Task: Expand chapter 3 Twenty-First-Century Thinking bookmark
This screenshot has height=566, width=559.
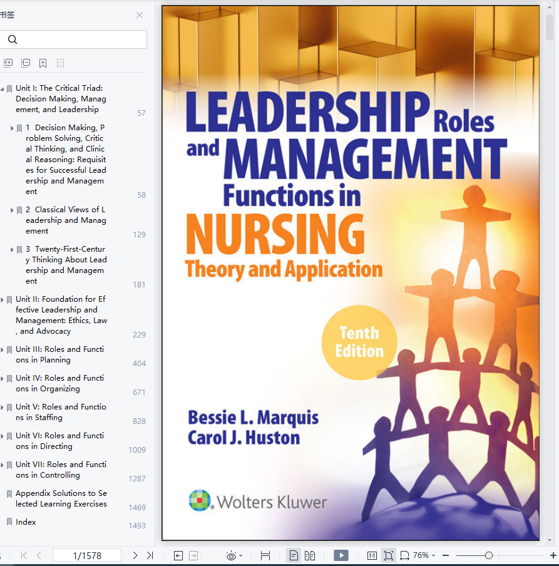Action: (12, 249)
